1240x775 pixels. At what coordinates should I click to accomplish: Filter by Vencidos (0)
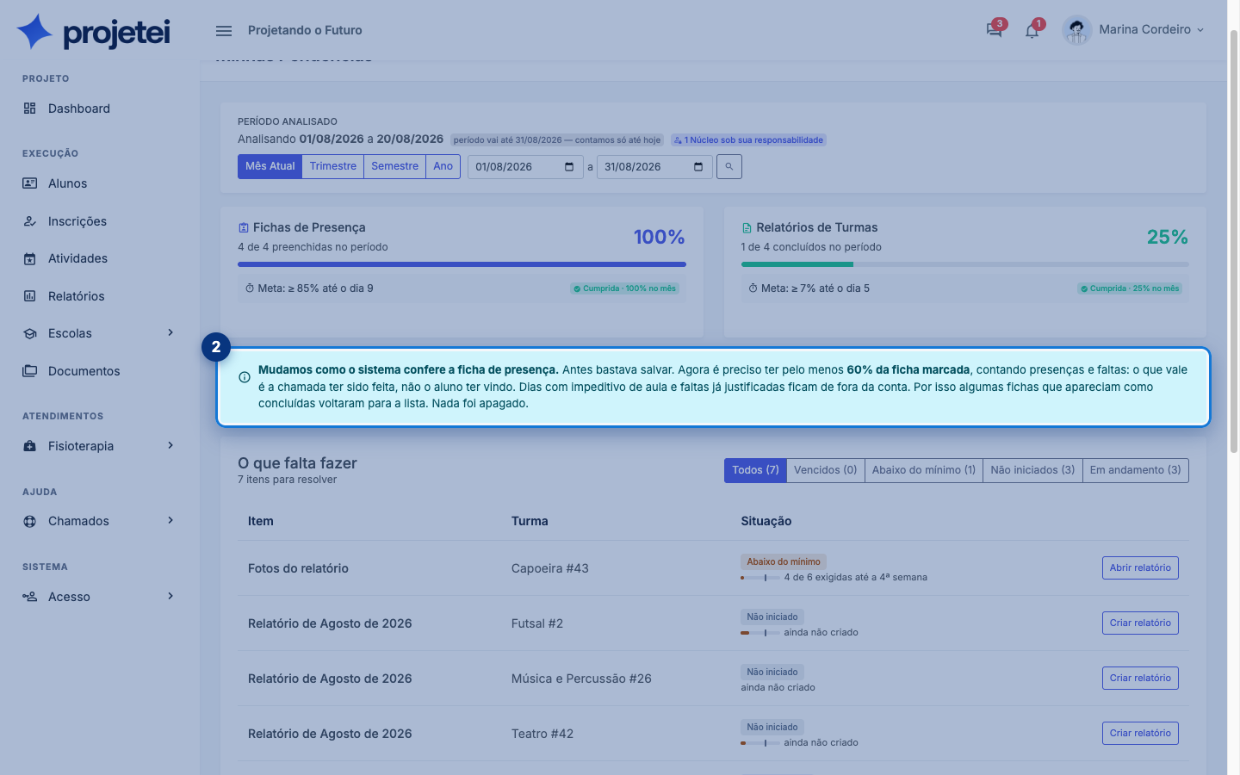(x=826, y=470)
